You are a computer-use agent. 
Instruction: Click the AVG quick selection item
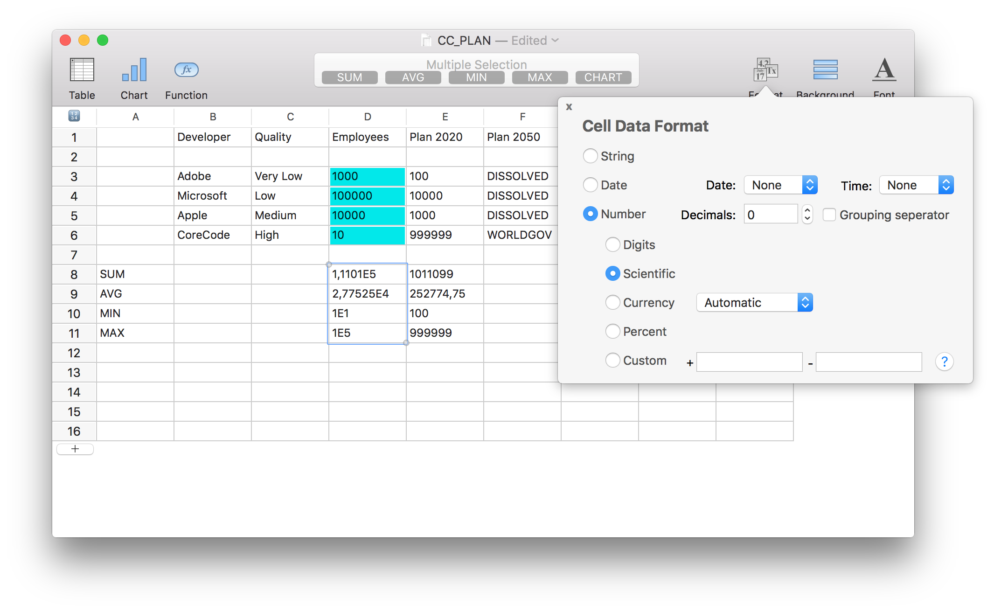point(412,77)
